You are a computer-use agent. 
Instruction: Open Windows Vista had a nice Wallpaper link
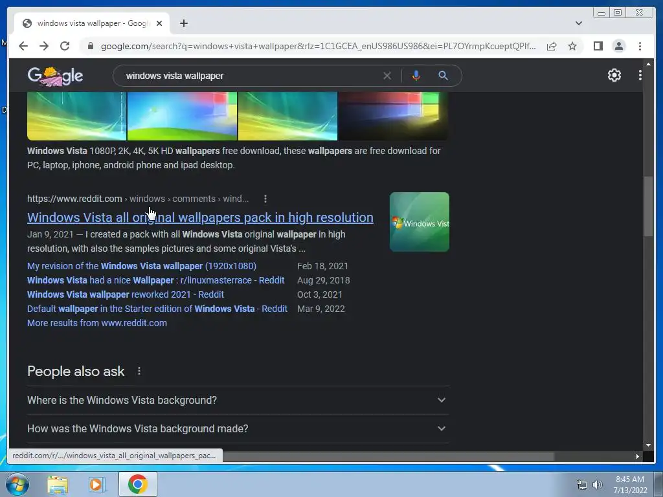pos(155,280)
